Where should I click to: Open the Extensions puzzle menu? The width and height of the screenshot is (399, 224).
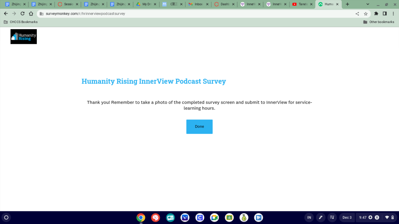click(376, 14)
